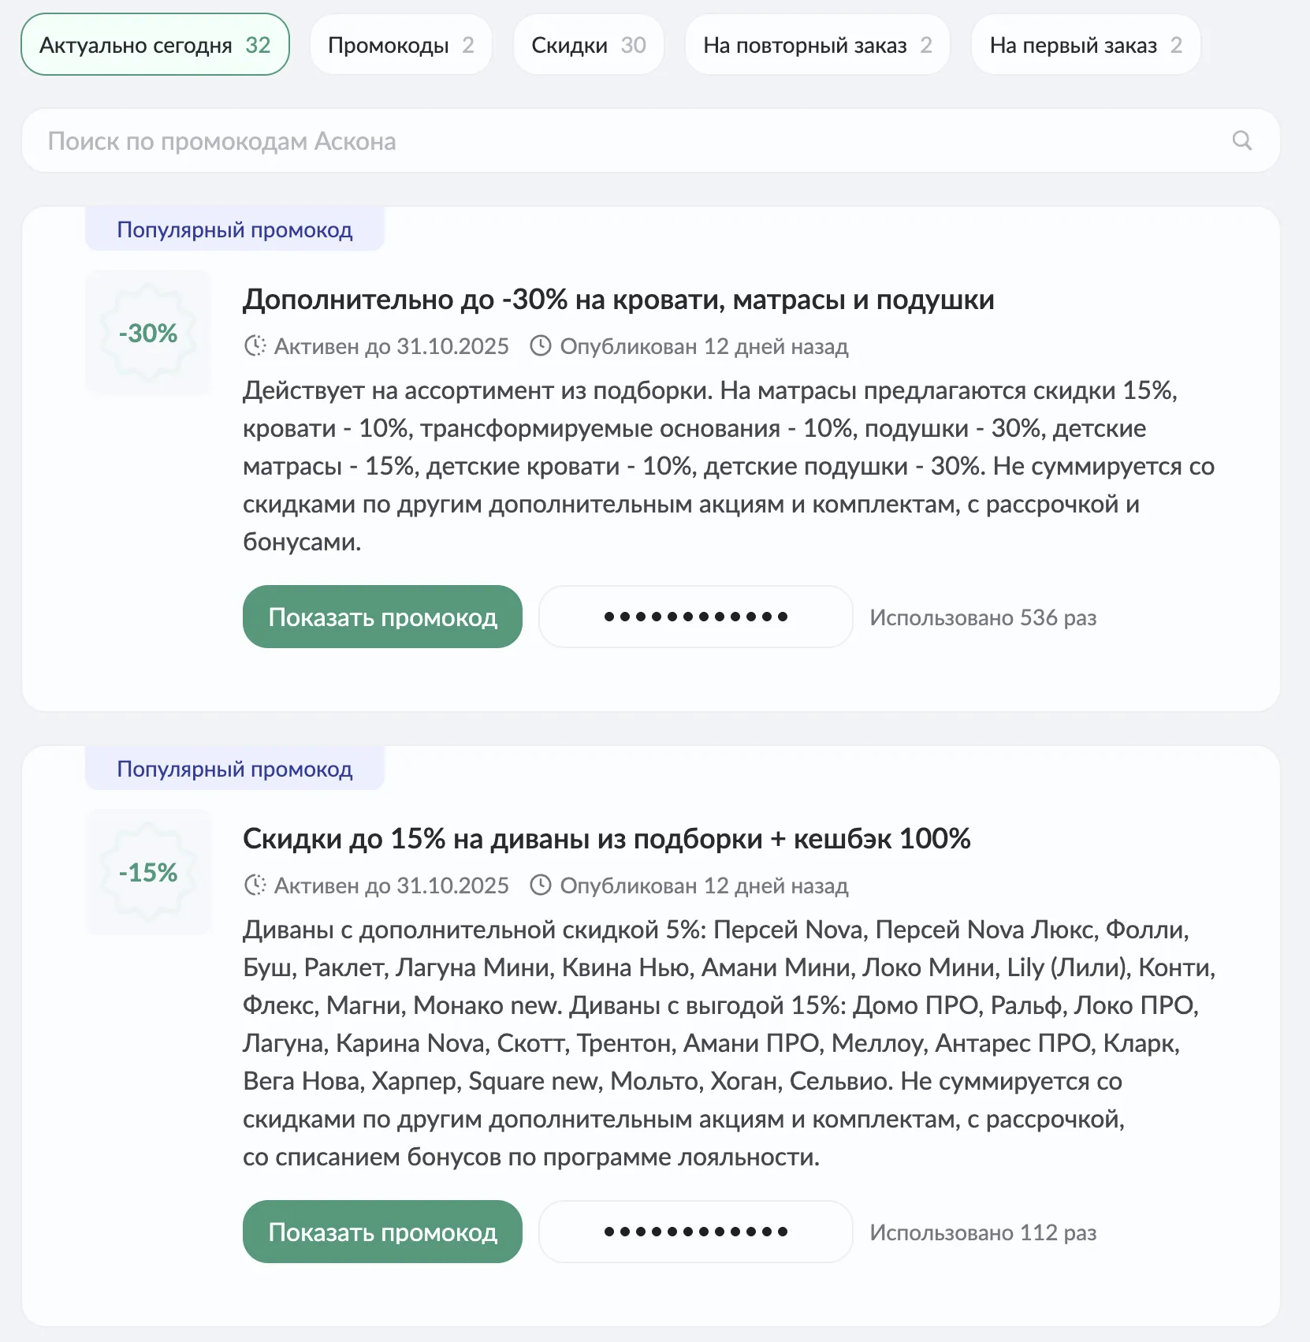Reveal the dotted code field on the sofas promo
Viewport: 1310px width, 1342px height.
point(694,1232)
